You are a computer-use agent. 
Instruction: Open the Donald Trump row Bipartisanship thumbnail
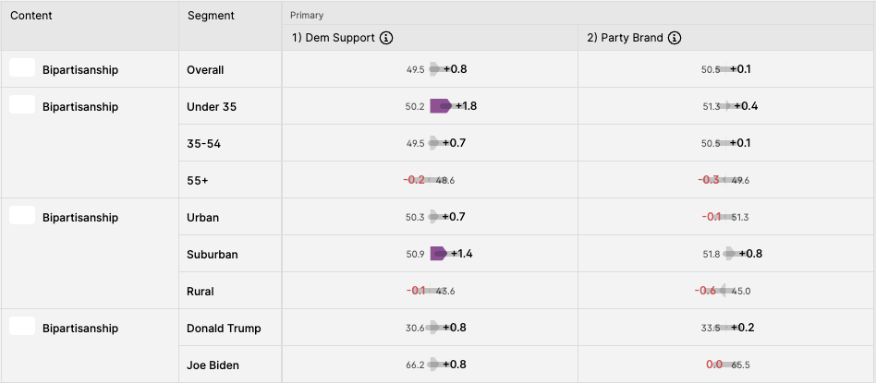pos(22,326)
